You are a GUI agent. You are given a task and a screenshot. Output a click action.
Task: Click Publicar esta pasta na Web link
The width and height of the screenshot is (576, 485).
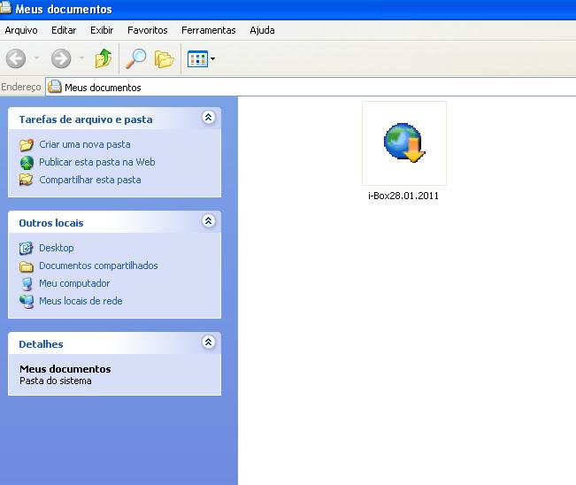coord(97,162)
